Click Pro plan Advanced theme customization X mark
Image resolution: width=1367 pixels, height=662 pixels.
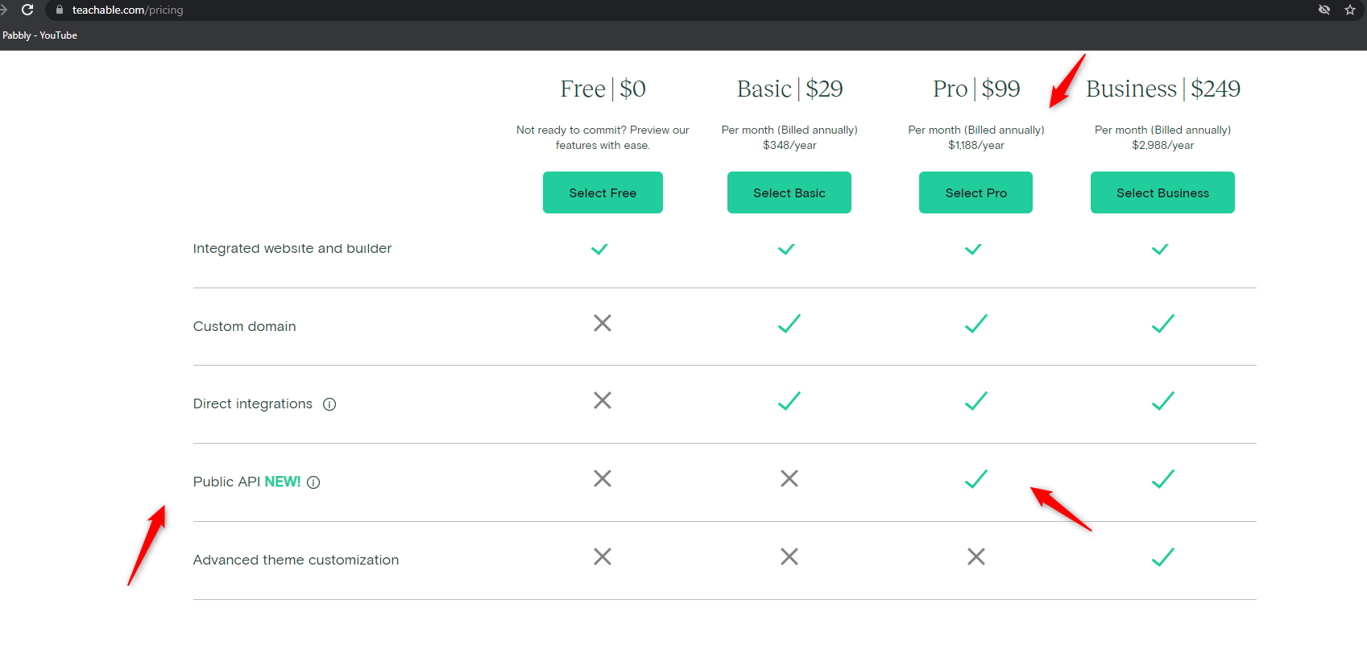(976, 556)
